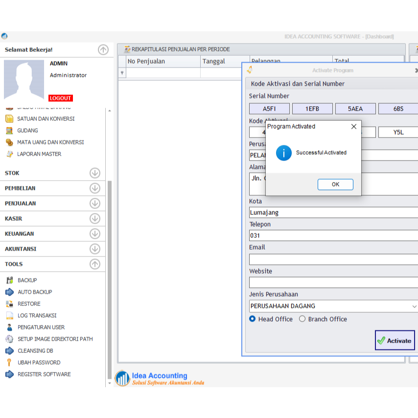Screen dimensions: 418x418
Task: Open the BACKUP menu item
Action: pyautogui.click(x=27, y=280)
